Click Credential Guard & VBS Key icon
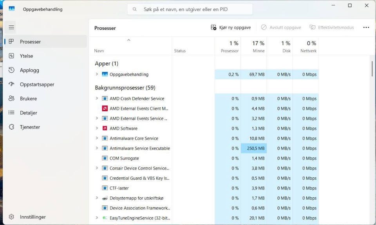The width and height of the screenshot is (376, 225). coord(105,178)
